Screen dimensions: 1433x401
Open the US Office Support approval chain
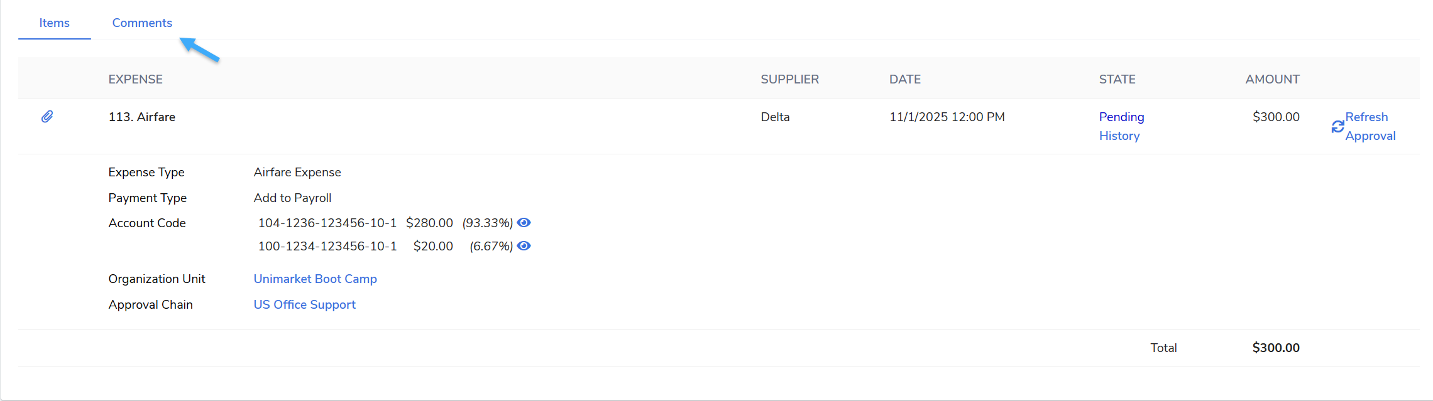[x=304, y=304]
